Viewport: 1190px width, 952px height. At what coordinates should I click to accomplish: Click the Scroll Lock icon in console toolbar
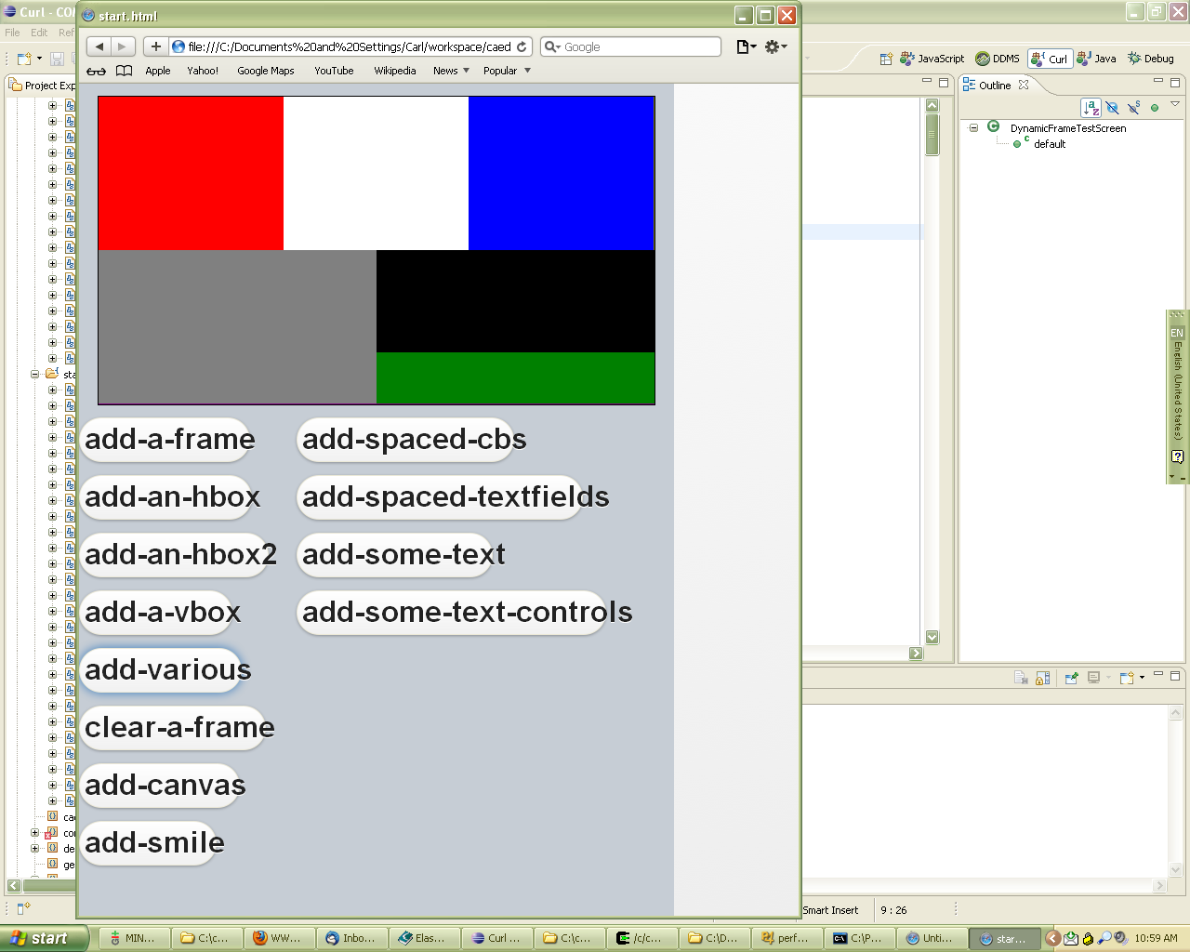[x=1043, y=678]
